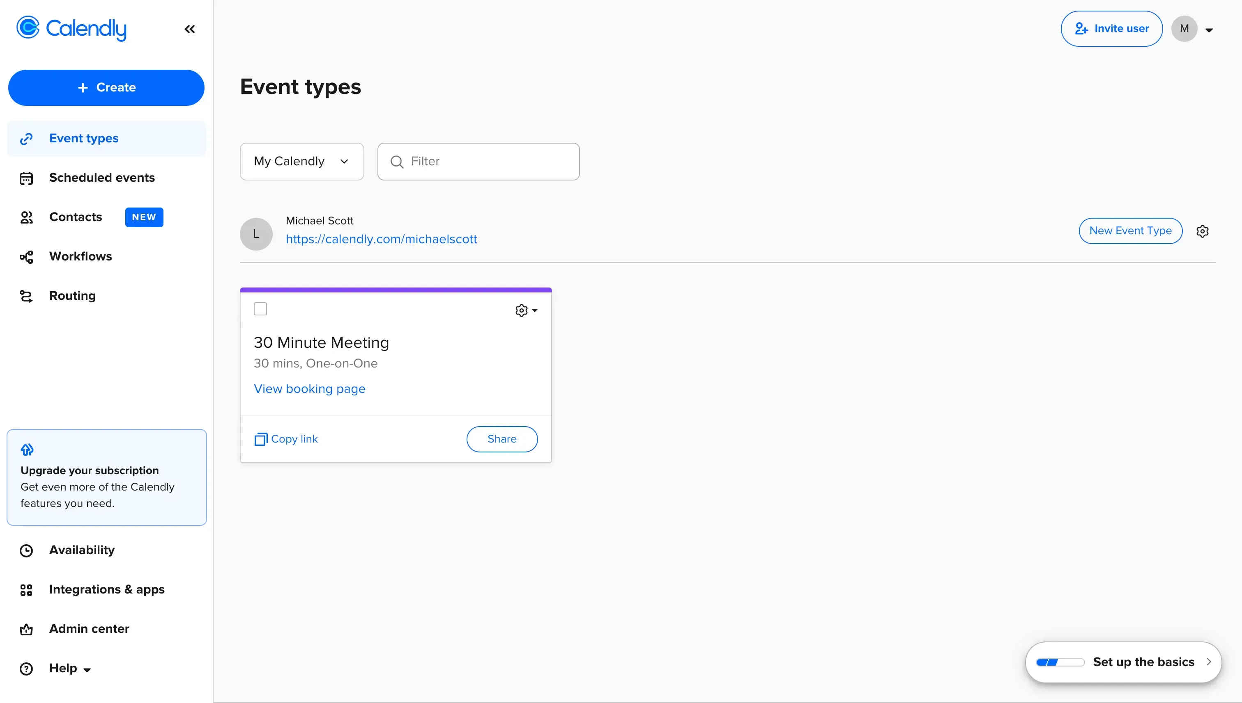The image size is (1242, 703).
Task: Expand the Help menu
Action: (x=63, y=668)
